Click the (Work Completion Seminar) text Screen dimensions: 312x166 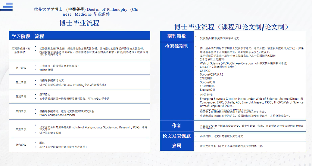pyautogui.click(x=58, y=115)
